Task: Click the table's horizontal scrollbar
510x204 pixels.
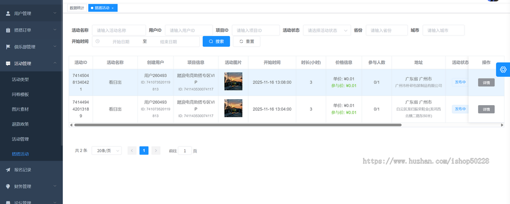Action: [x=238, y=125]
